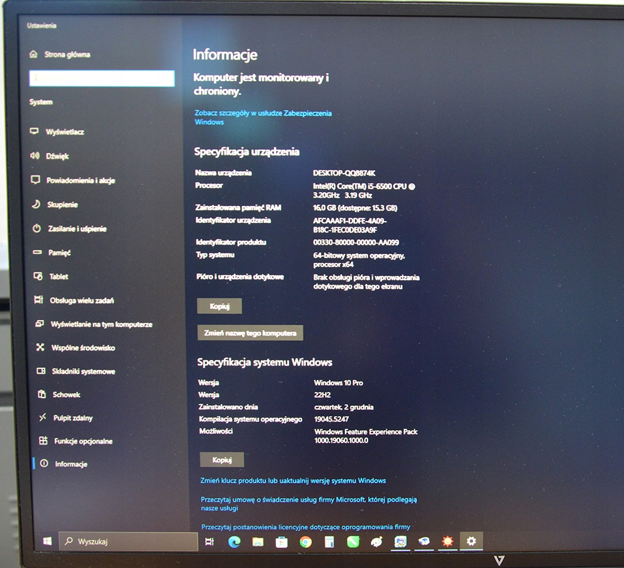Click the Settings gear taskbar icon
Screen dimensions: 624x568
tap(471, 541)
